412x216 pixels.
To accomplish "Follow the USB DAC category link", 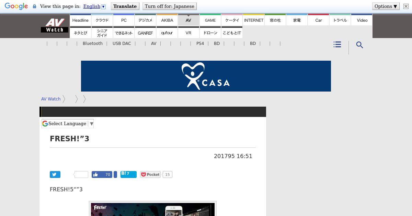I will coord(122,44).
